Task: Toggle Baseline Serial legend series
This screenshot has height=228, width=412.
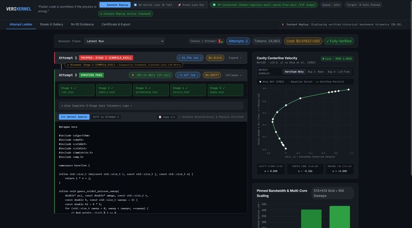Action: click(300, 82)
